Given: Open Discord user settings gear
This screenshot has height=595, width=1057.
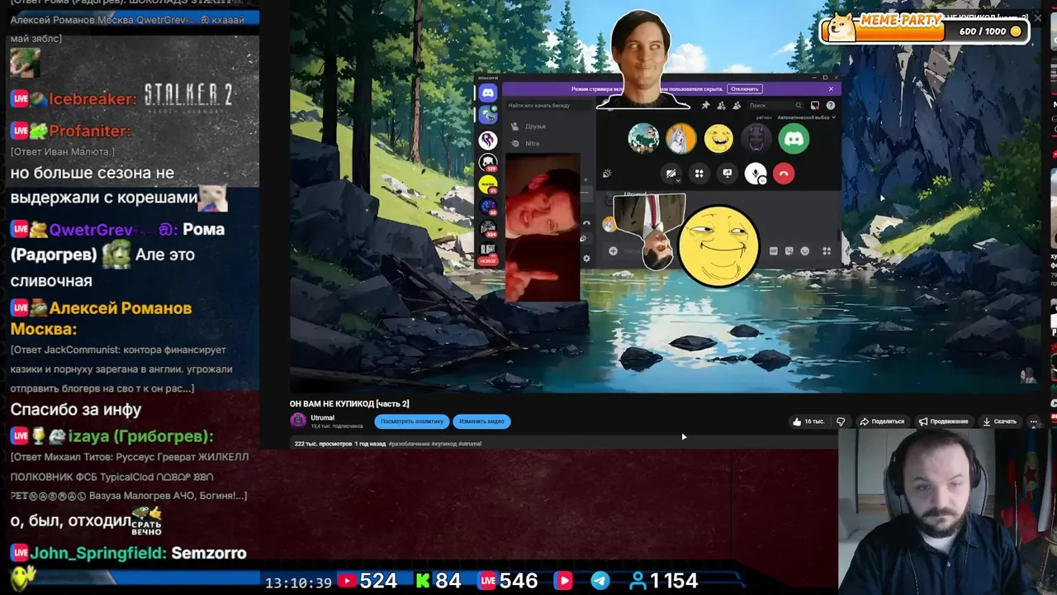Looking at the screenshot, I should click(586, 258).
